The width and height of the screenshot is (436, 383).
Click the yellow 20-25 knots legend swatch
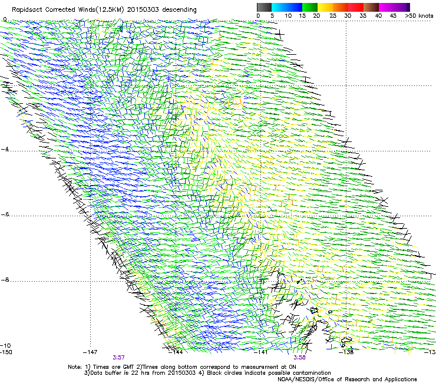pos(325,7)
